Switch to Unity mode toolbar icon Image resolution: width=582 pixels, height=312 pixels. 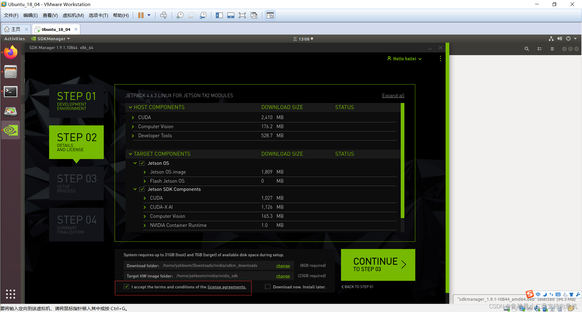coord(254,15)
